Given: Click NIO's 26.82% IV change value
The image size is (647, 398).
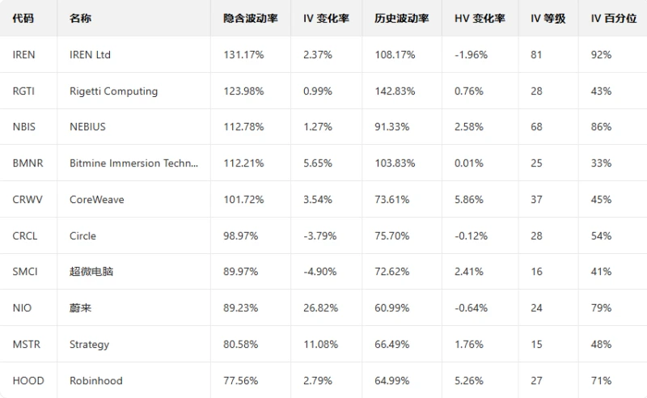Looking at the screenshot, I should coord(320,308).
